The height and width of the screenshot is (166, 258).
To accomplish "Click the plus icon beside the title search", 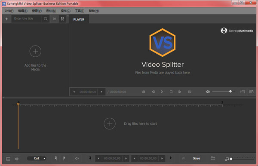I will pos(6,19).
